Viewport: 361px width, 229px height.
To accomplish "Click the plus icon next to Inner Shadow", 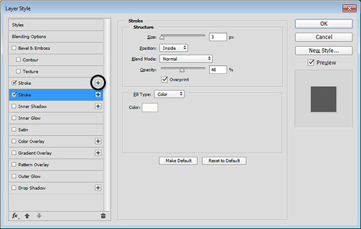I will (x=98, y=106).
